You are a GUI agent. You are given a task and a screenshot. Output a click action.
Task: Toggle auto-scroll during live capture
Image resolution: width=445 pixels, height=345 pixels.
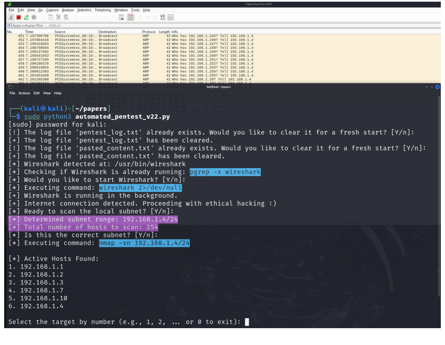(122, 17)
